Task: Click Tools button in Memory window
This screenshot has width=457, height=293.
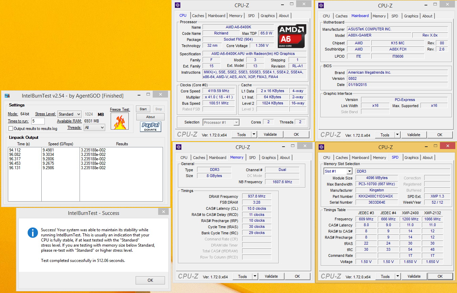Action: pos(243,276)
